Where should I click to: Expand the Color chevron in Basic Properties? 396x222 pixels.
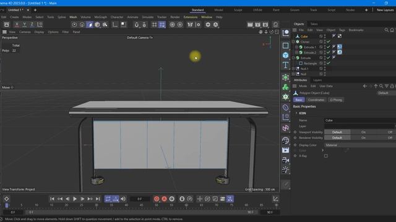pyautogui.click(x=322, y=150)
